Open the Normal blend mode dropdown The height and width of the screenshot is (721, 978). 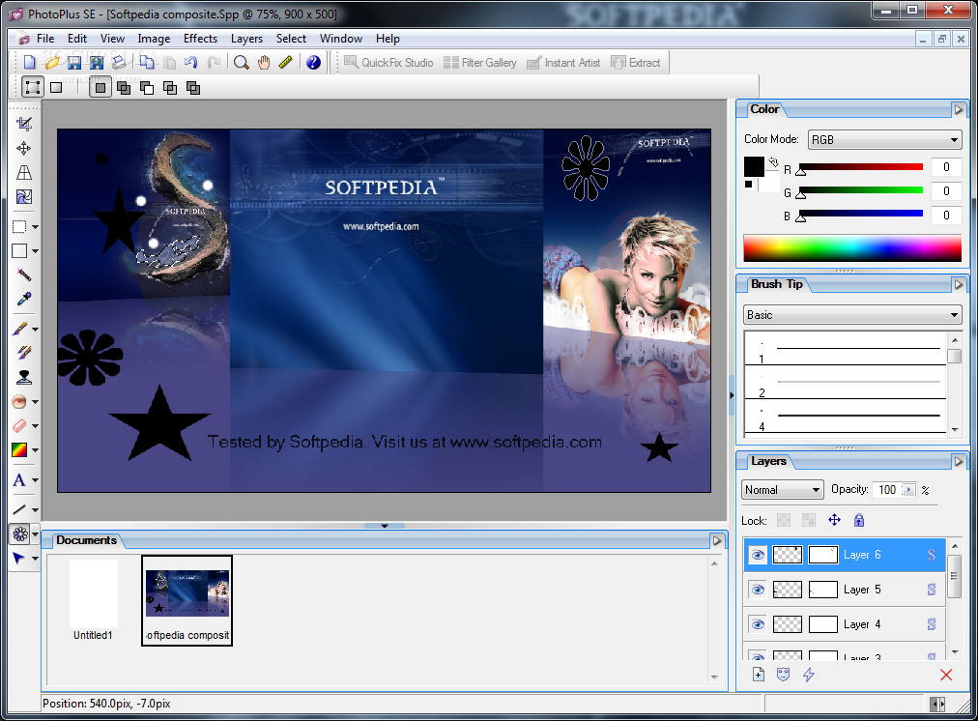[x=782, y=490]
